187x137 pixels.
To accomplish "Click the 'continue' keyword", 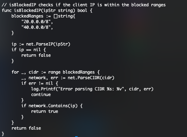I will (x=41, y=95).
